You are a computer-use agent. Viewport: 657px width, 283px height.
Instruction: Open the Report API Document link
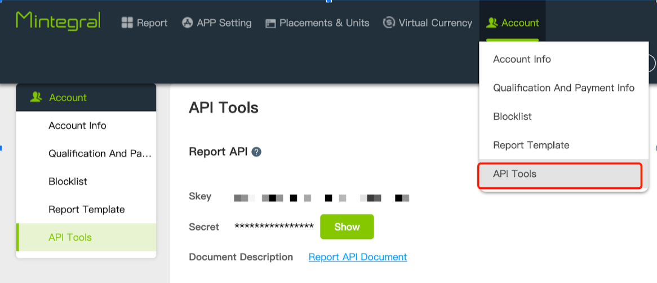pyautogui.click(x=358, y=257)
